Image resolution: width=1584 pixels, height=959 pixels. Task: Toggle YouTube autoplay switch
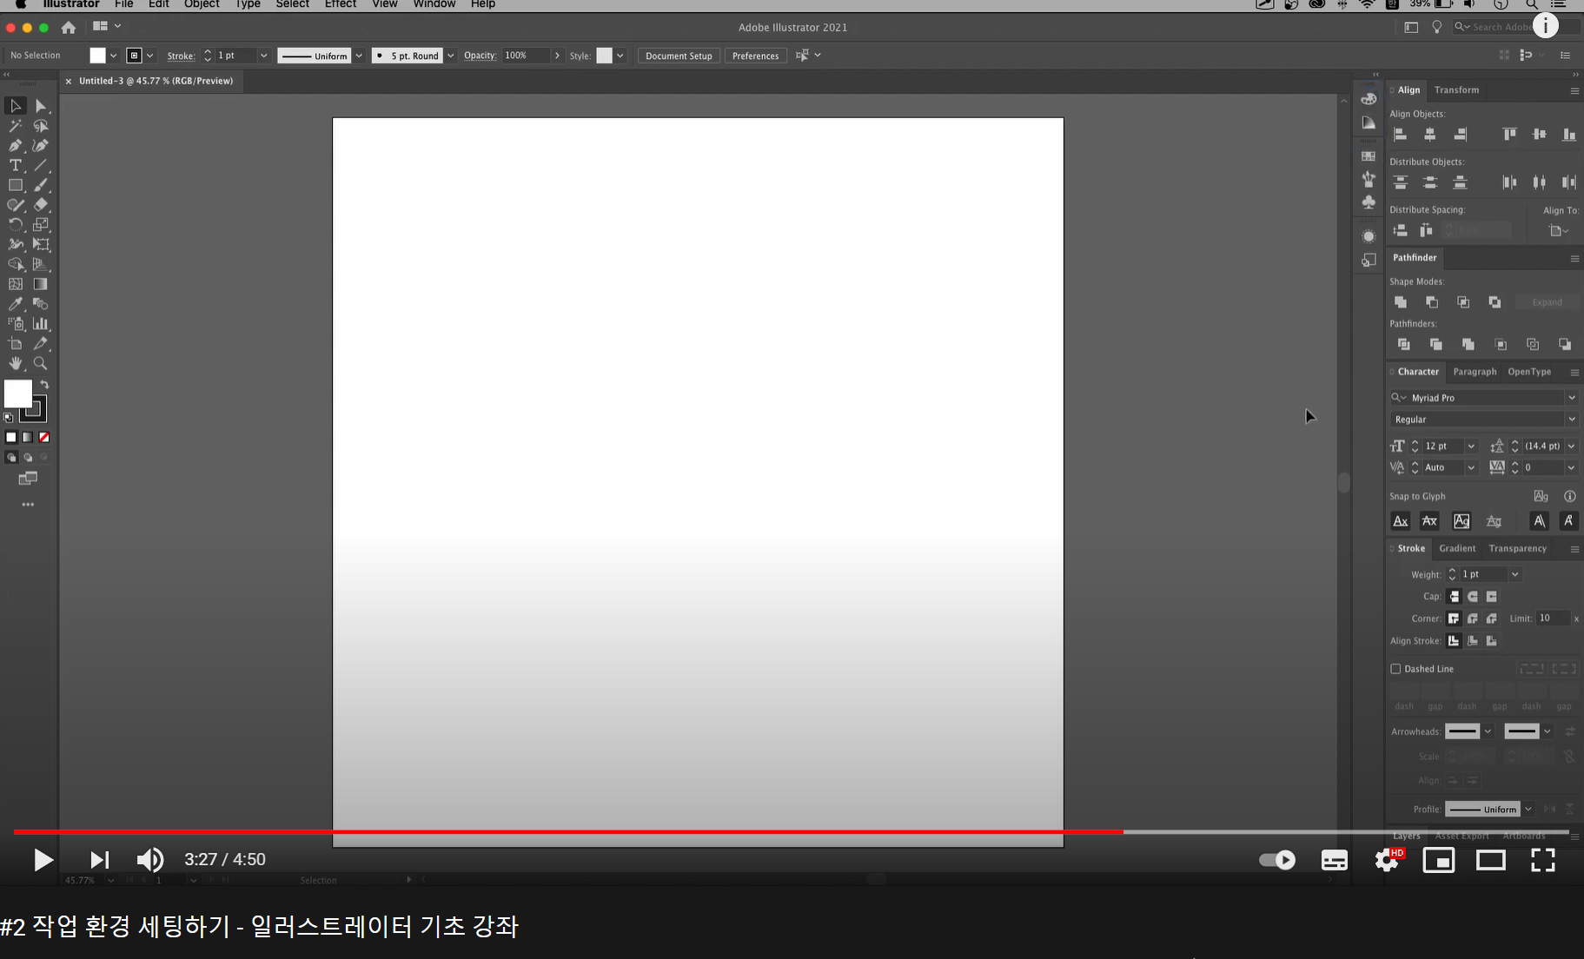click(x=1277, y=860)
